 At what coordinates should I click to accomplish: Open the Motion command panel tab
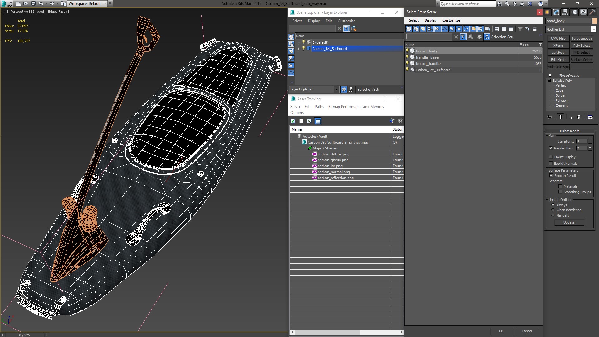click(x=574, y=12)
